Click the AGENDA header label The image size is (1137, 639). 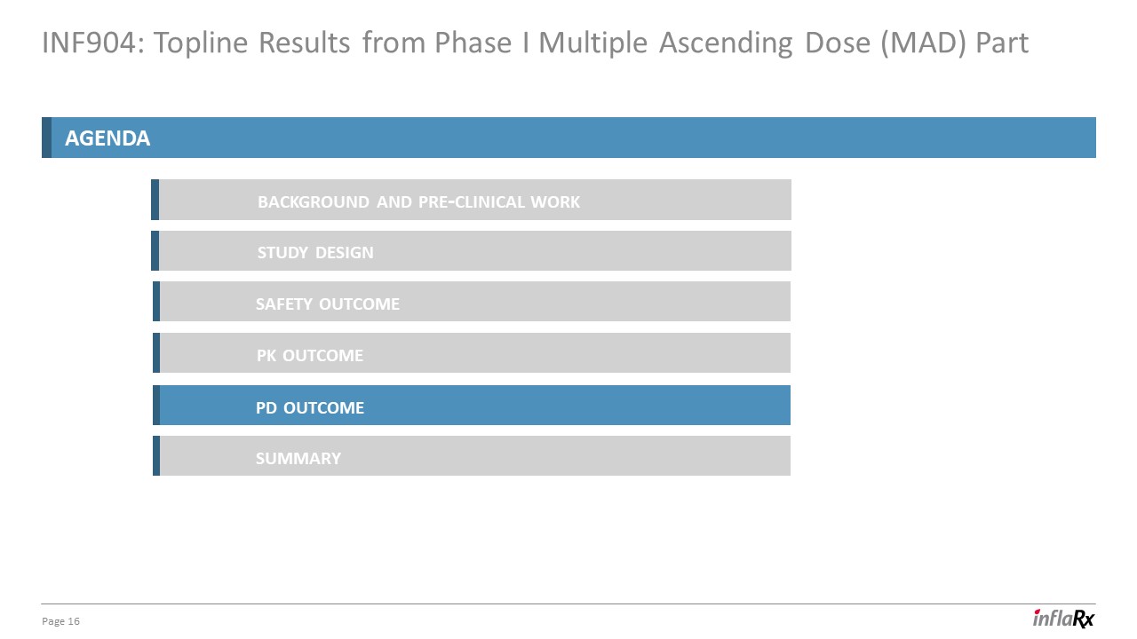[107, 138]
